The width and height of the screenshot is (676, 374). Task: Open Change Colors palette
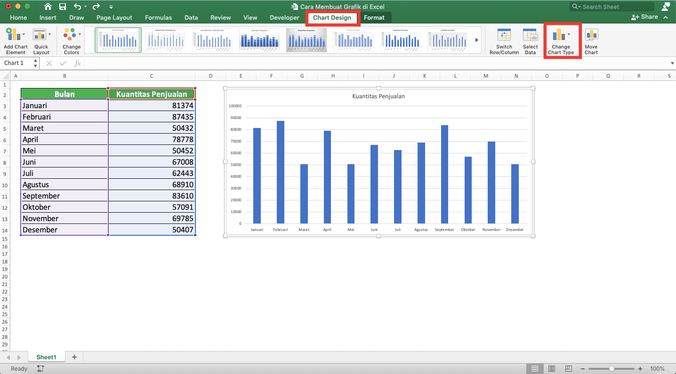tap(72, 41)
